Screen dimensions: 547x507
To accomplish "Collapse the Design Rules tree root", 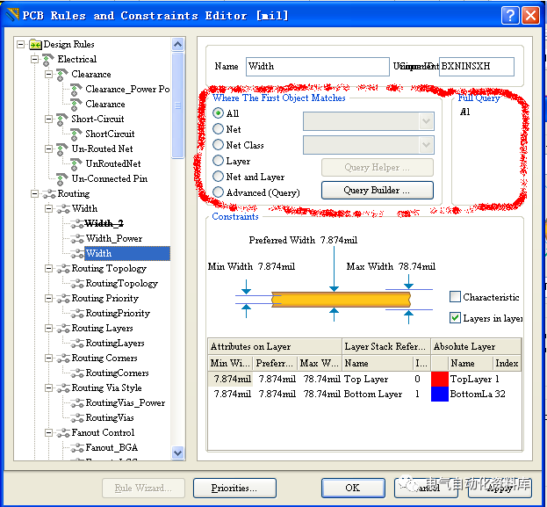I will (21, 44).
